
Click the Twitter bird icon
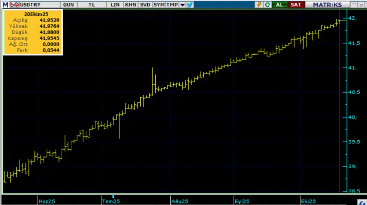tap(190, 5)
